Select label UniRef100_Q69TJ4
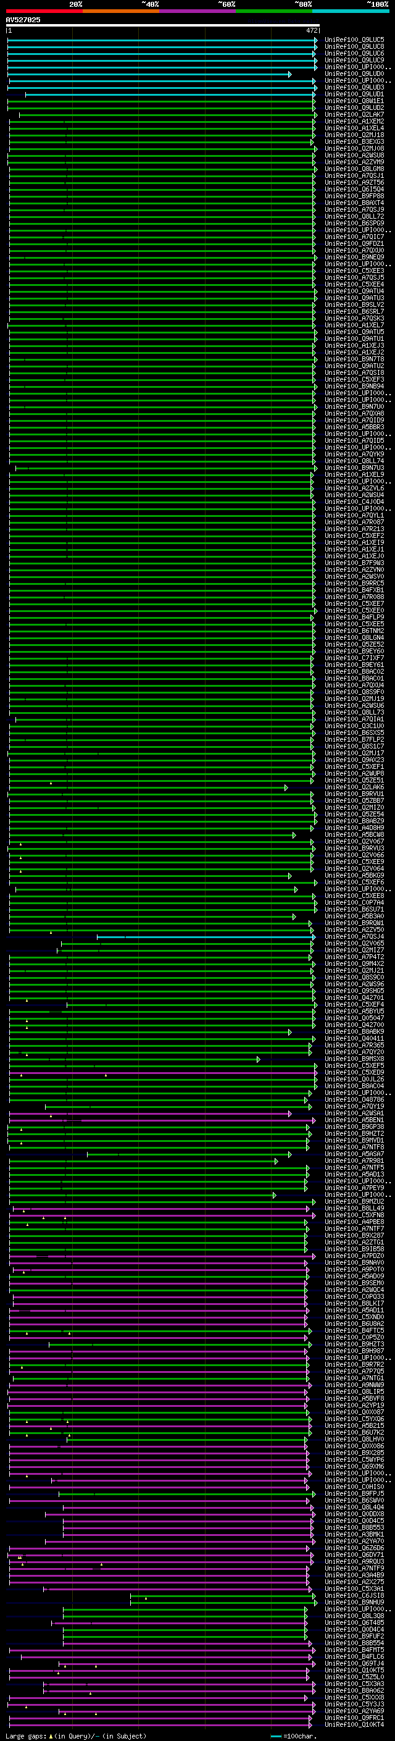 (354, 1663)
